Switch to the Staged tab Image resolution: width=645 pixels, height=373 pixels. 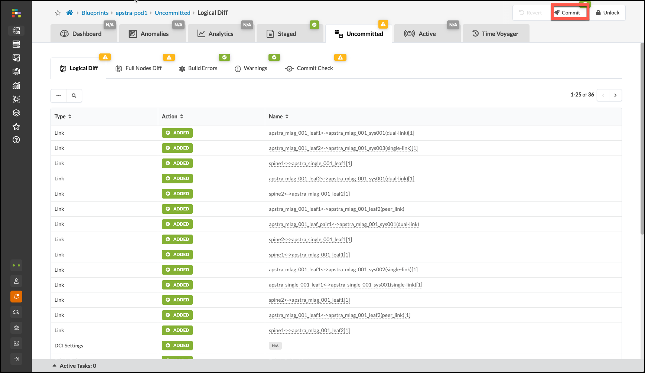[x=287, y=34]
